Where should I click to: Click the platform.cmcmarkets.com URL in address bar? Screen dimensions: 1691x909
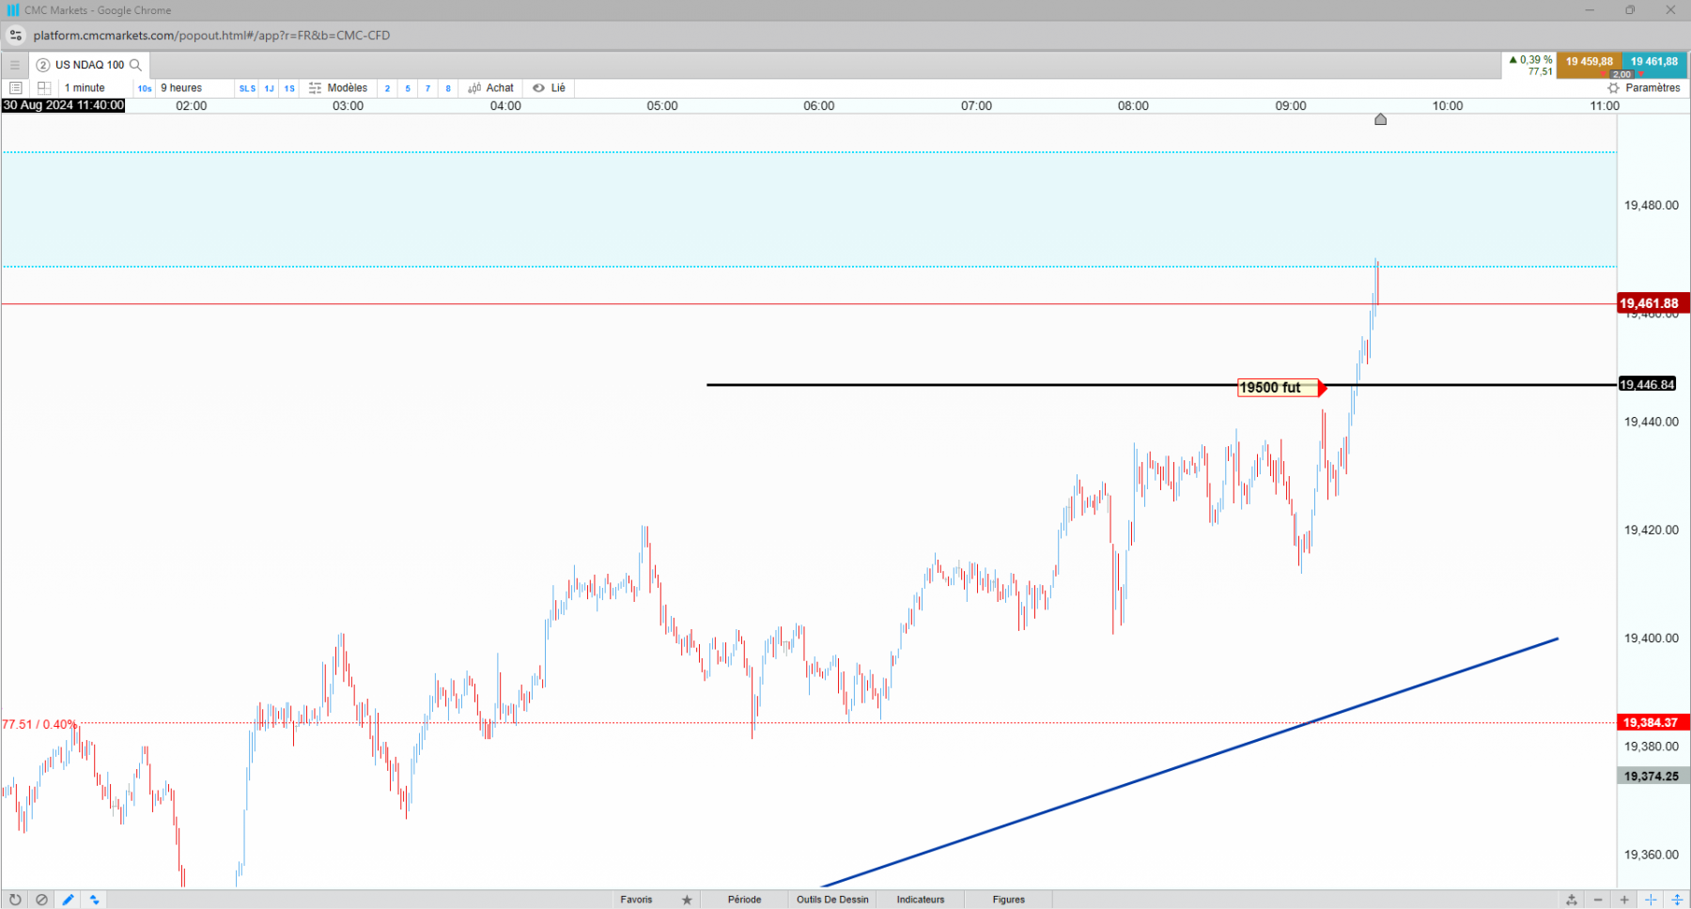(211, 36)
